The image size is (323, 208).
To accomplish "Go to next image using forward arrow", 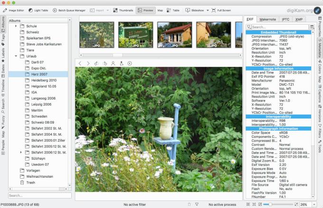I will click(x=88, y=63).
